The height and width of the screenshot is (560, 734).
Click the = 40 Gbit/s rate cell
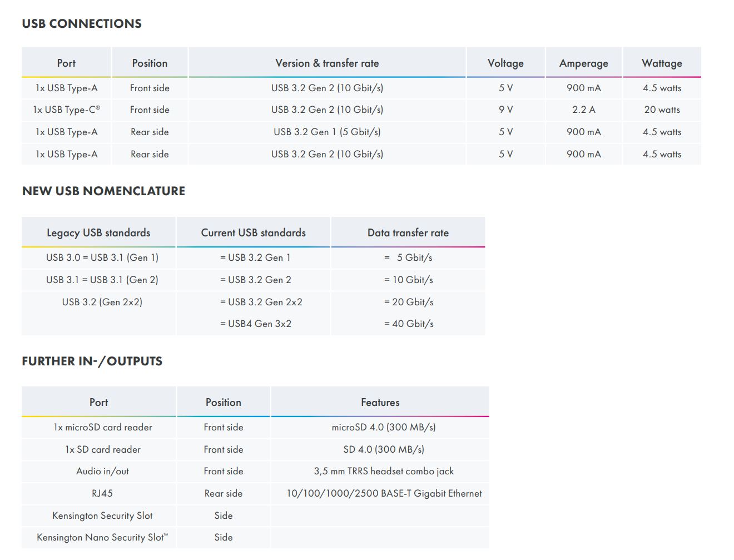pyautogui.click(x=409, y=324)
